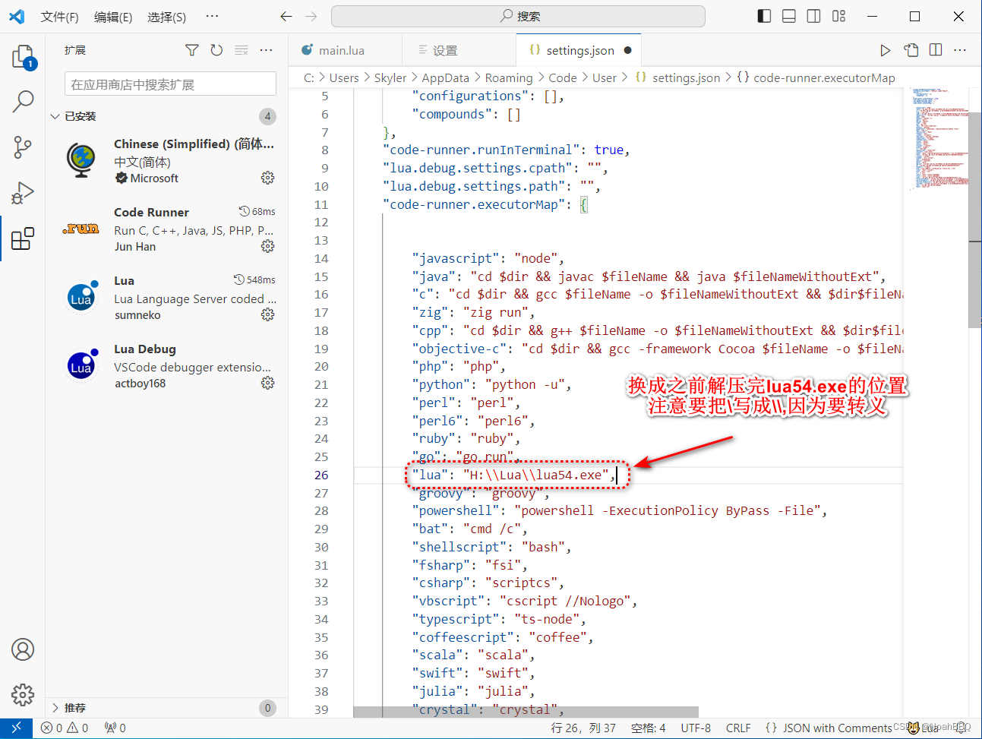Click the editor vertical scrollbar
Image resolution: width=982 pixels, height=739 pixels.
975,220
